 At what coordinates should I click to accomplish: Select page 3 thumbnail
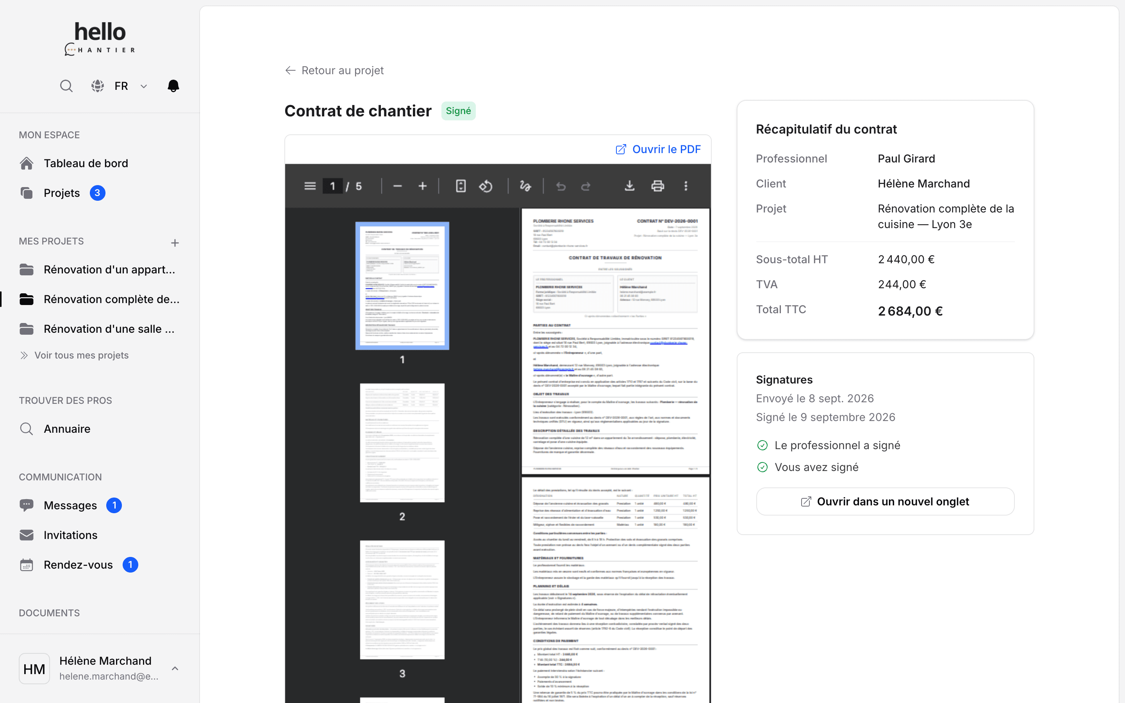(402, 600)
